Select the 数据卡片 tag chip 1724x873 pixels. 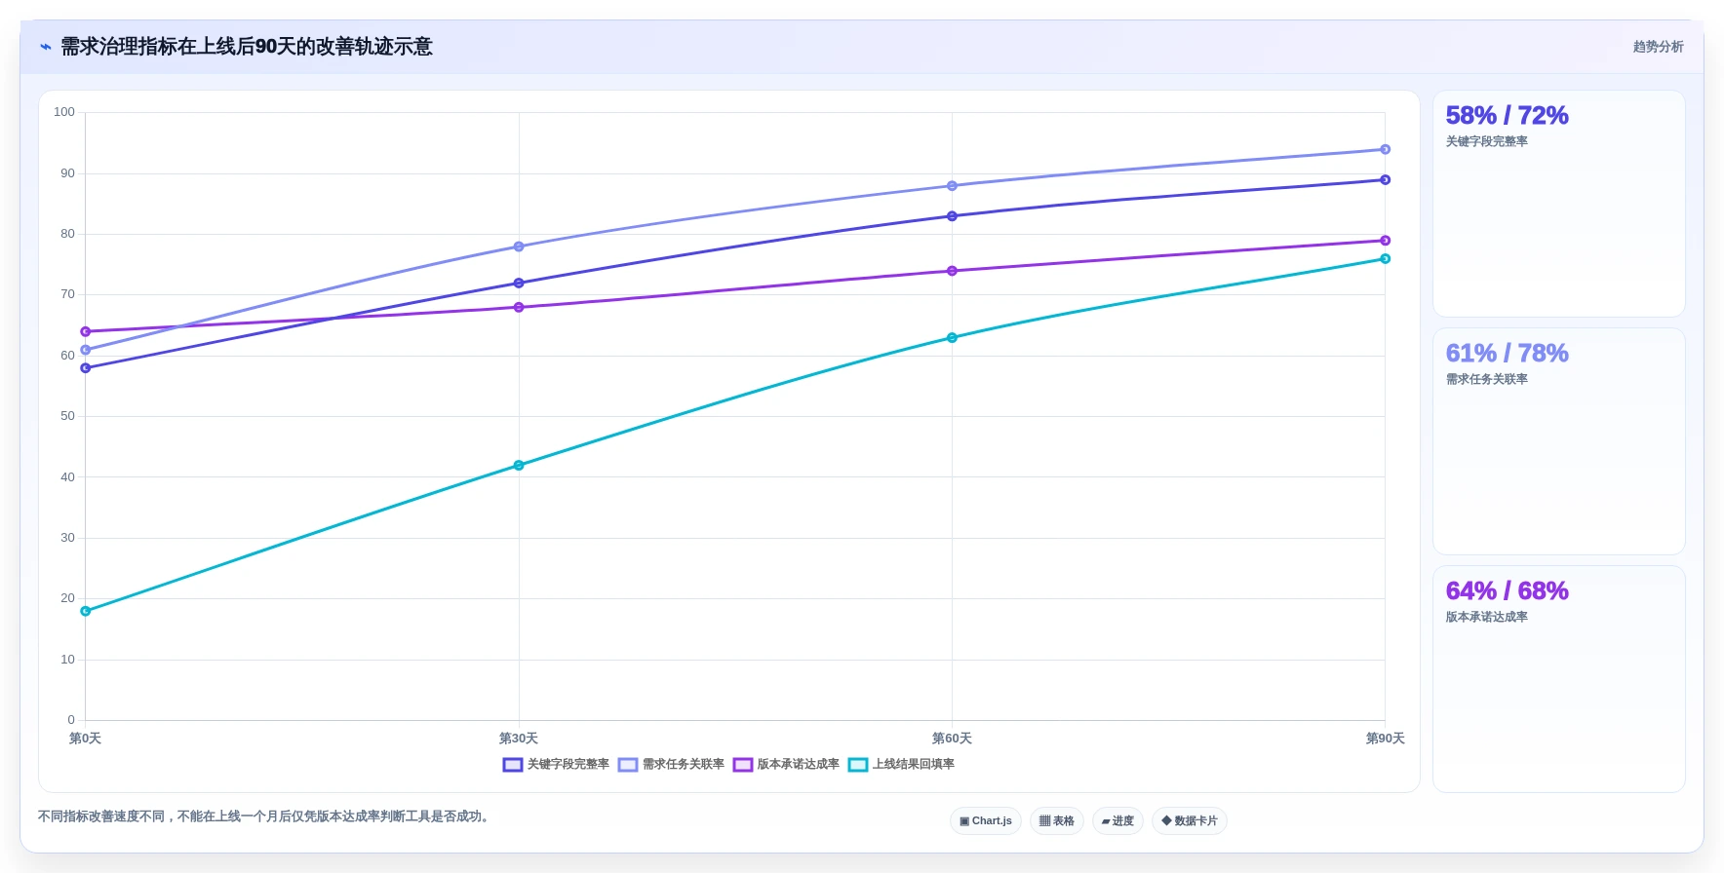point(1190,821)
